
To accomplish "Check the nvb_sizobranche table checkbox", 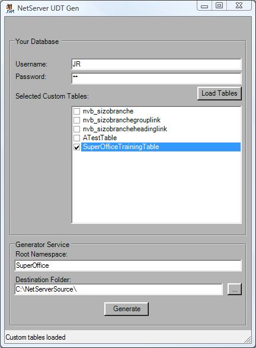I will tap(76, 111).
